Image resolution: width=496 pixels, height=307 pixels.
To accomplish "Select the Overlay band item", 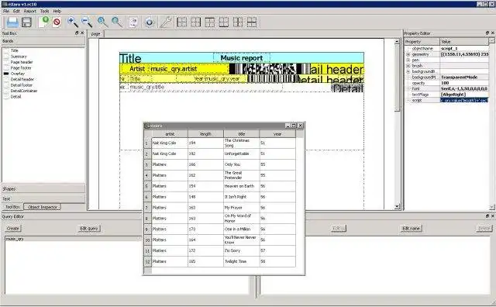I will tap(18, 74).
